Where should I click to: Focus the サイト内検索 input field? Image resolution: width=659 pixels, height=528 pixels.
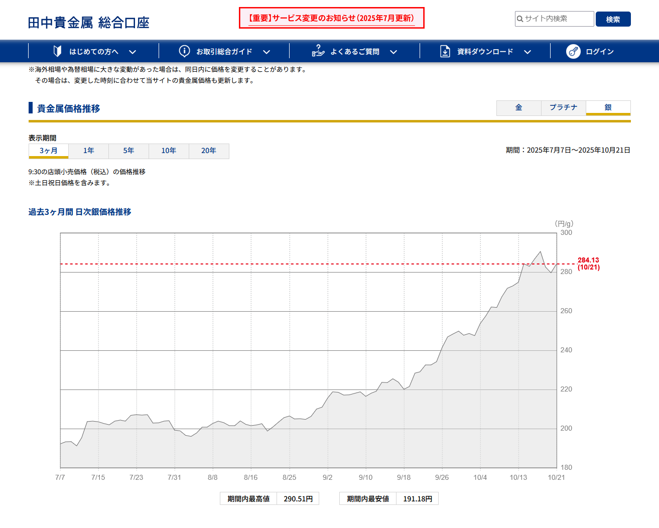[x=555, y=19]
